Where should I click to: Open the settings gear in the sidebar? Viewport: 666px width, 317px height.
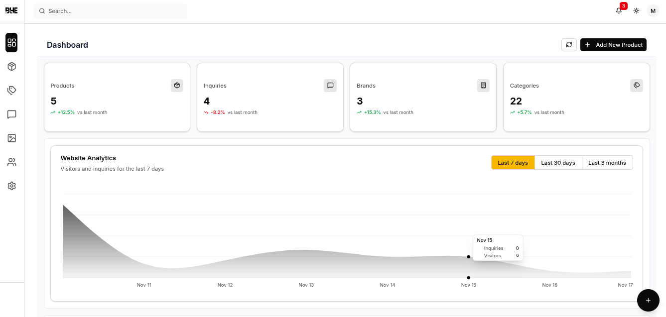click(11, 186)
